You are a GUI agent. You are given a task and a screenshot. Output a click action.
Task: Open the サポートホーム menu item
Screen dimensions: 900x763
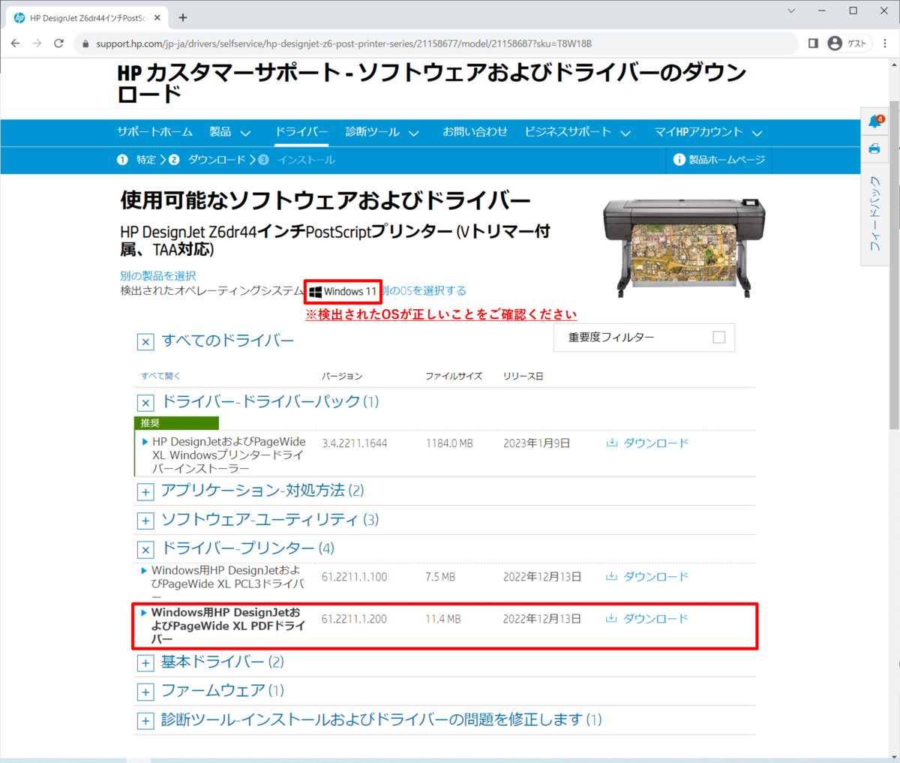pyautogui.click(x=155, y=132)
